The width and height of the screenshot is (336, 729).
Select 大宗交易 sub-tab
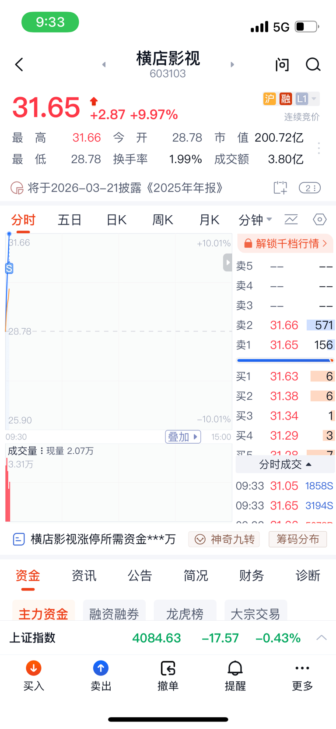(255, 611)
